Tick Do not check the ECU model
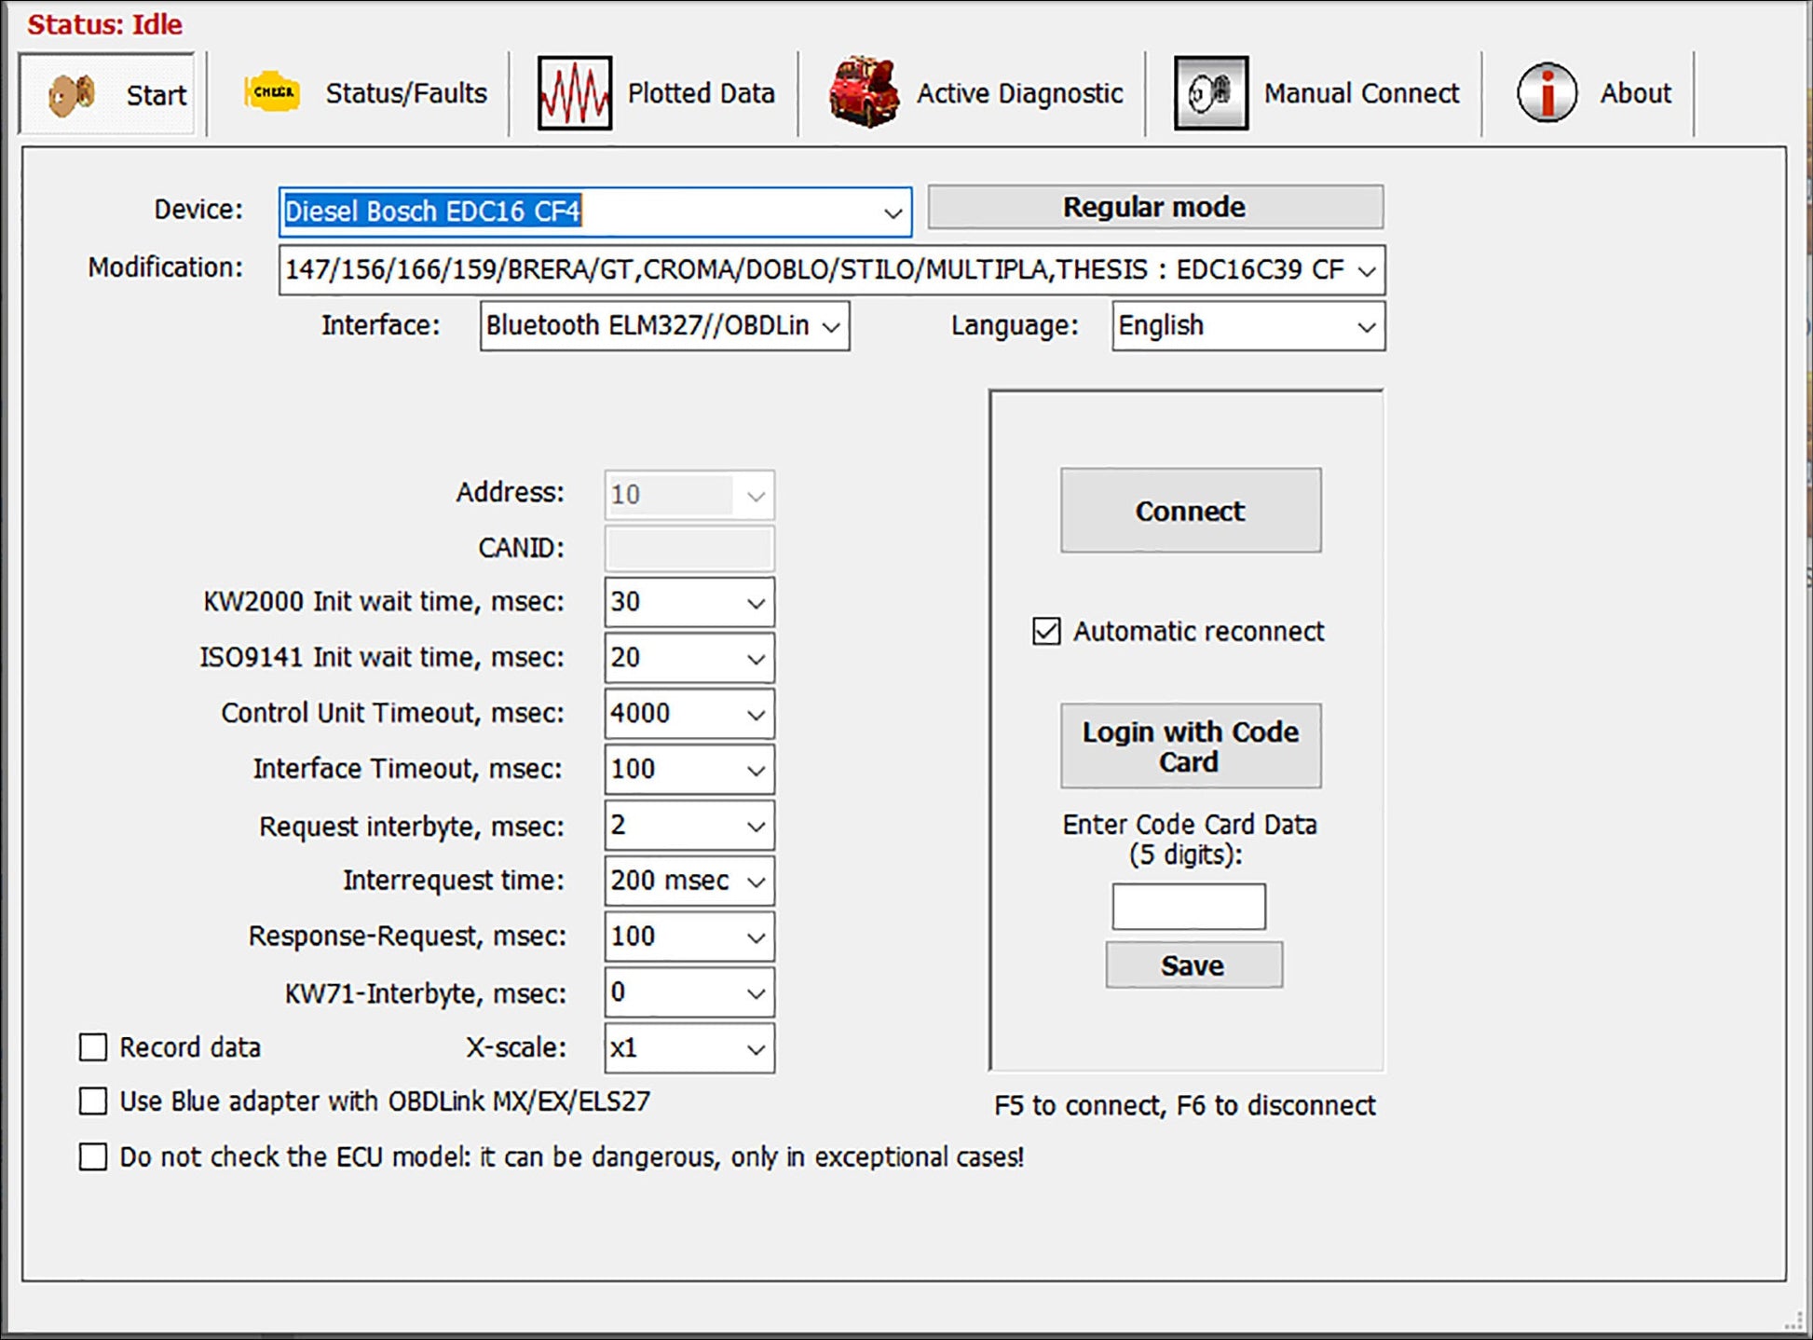This screenshot has width=1813, height=1340. [93, 1156]
